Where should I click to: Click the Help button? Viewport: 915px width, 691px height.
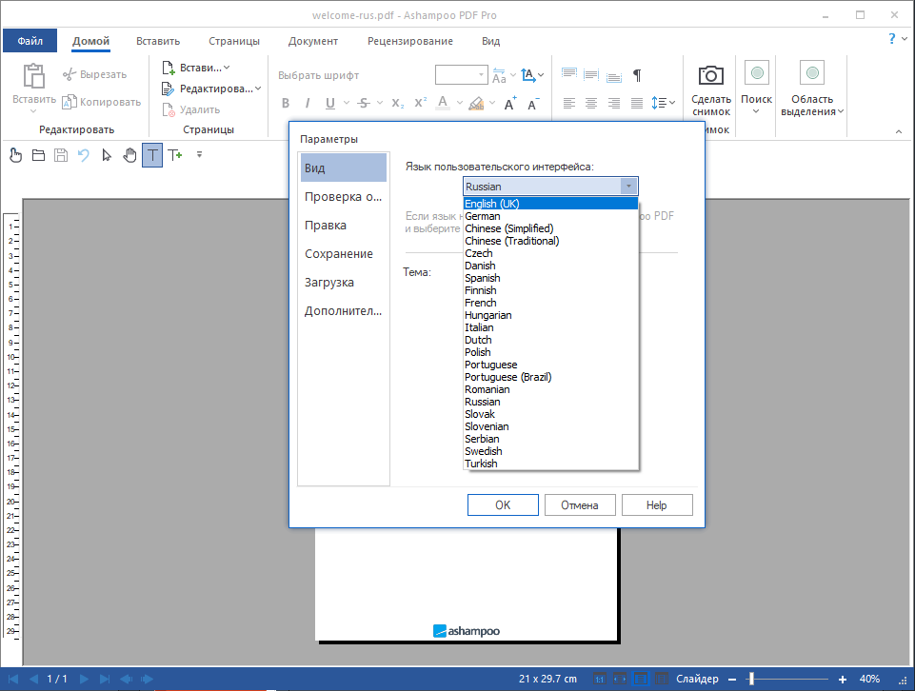(x=656, y=505)
